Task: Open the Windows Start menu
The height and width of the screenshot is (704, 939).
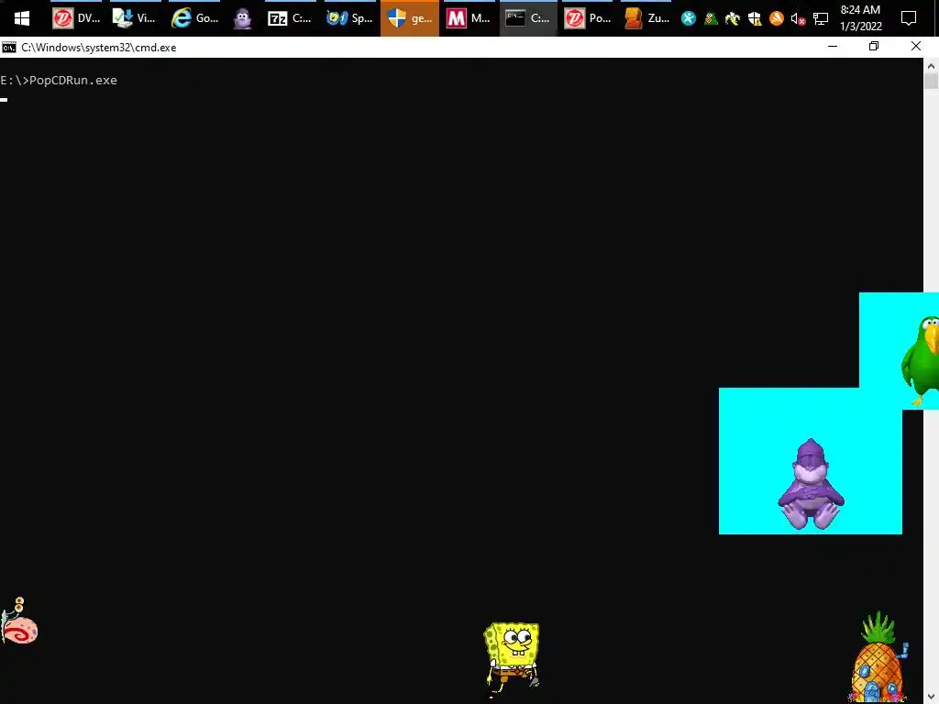Action: click(22, 18)
